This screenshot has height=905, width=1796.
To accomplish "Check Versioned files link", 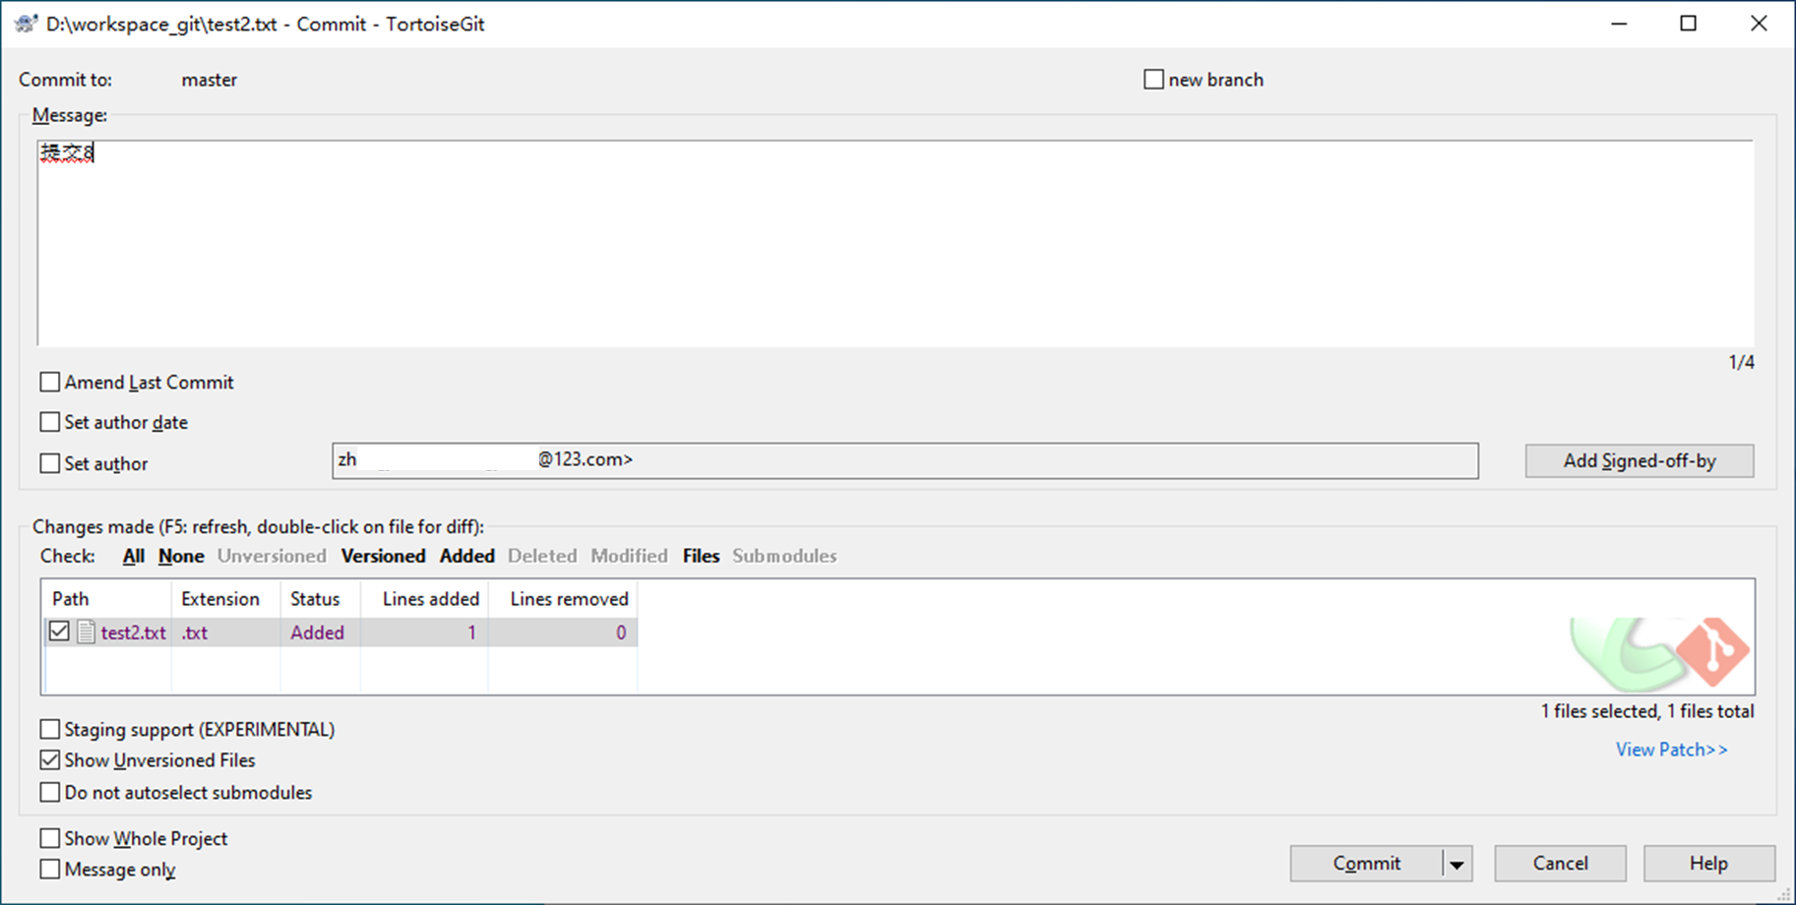I will tap(383, 556).
